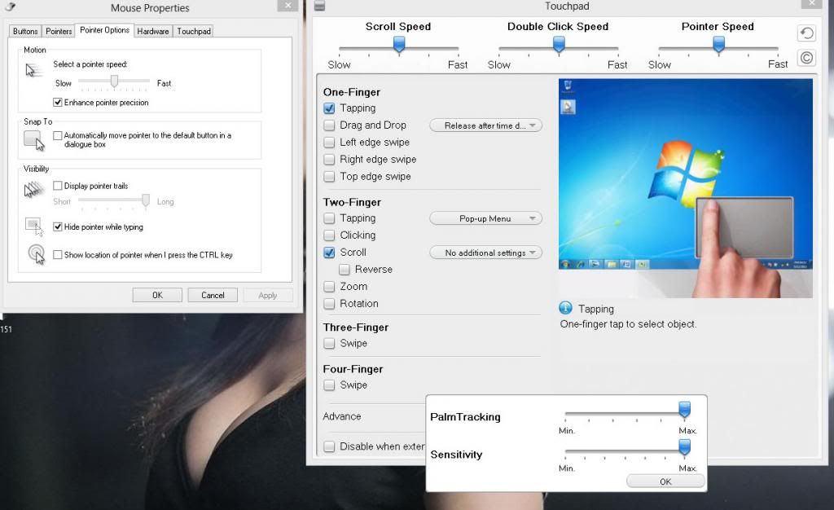
Task: Enable Reverse scrolling checkbox
Action: point(345,270)
